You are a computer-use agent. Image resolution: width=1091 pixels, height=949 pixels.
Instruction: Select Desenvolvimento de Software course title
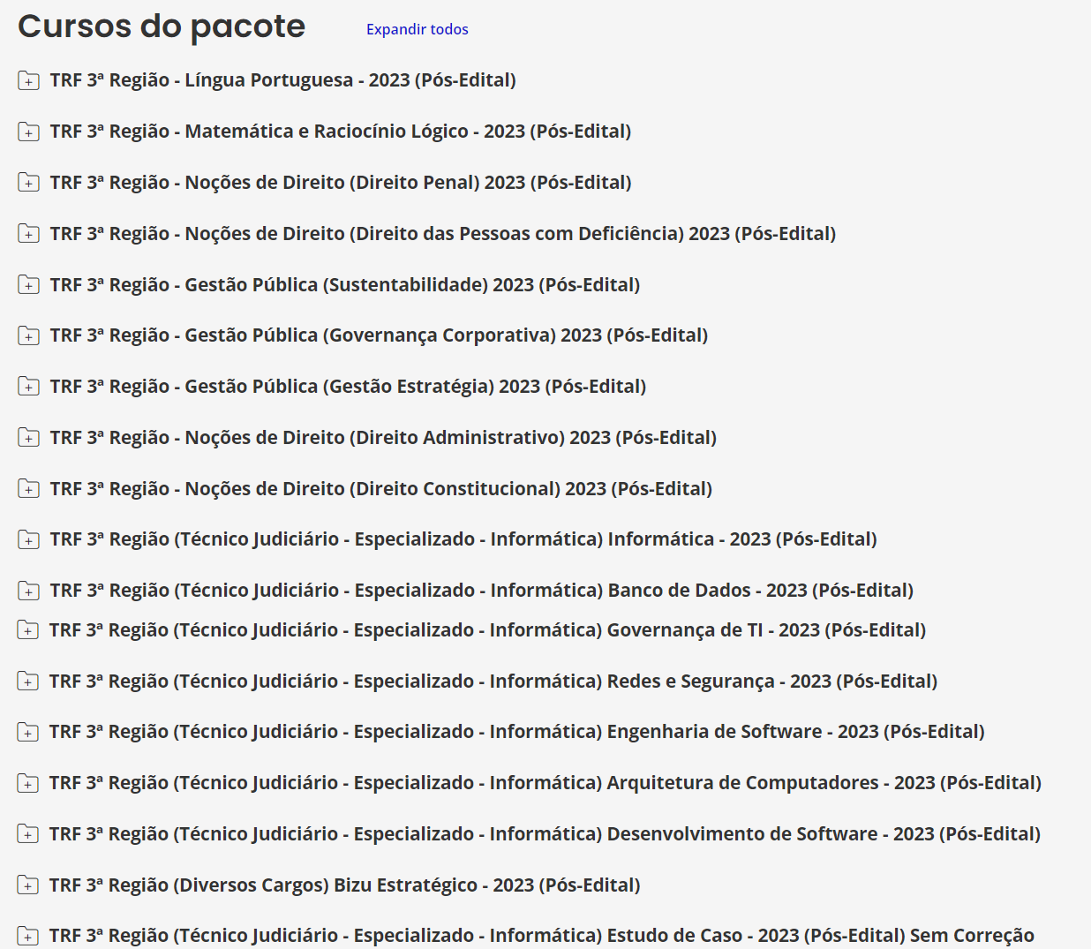click(x=545, y=834)
